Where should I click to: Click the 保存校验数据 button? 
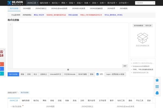click(138, 25)
